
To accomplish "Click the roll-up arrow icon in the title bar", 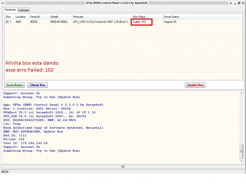I will tap(231, 3).
